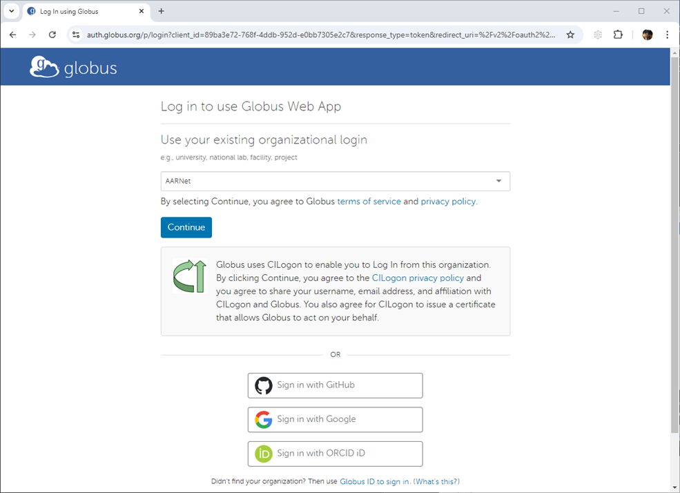Screen dimensions: 680x493
Task: Go back using the browser back arrow
Action: coord(12,35)
